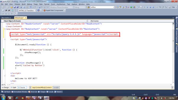Collapse the asp:Content BodyContent region
Viewport: 178px width, 100px height.
(x=5, y=29)
